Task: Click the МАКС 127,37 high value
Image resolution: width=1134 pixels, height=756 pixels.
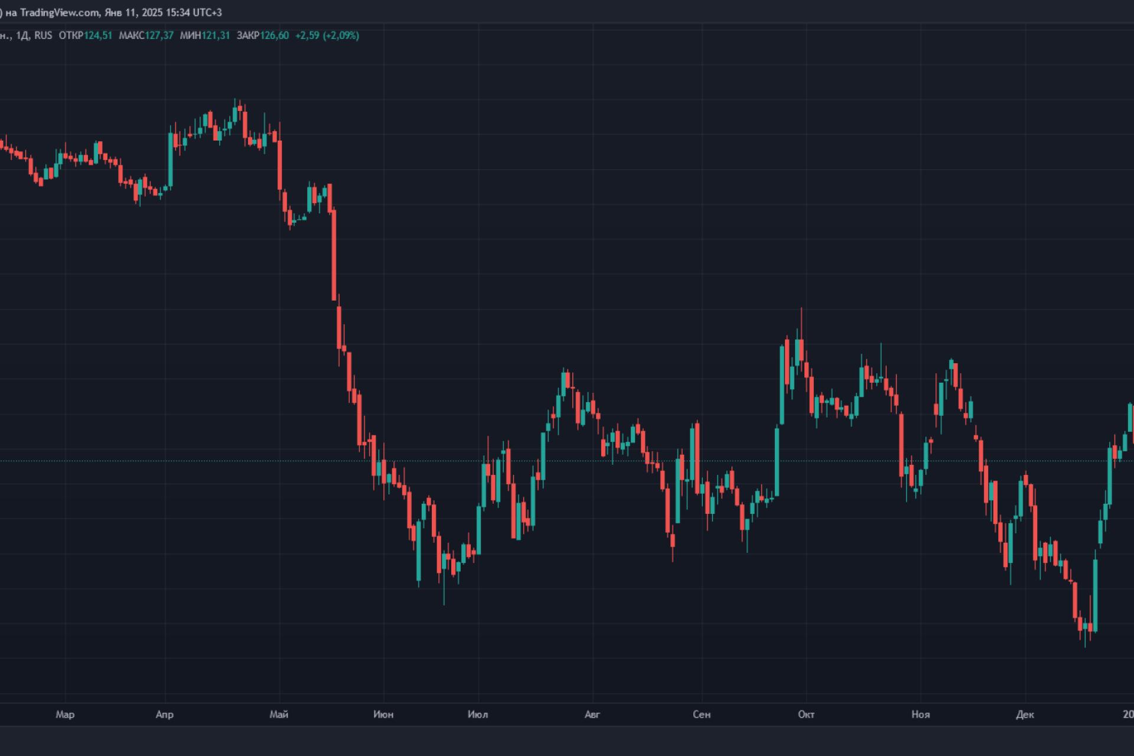Action: pos(146,35)
